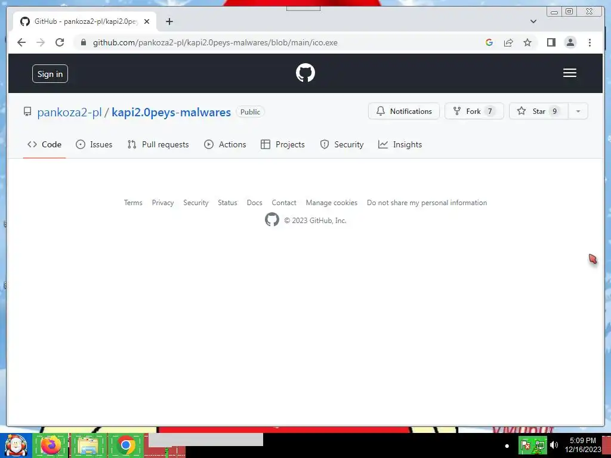
Task: Open kapi2.0peys-malwares repository link
Action: pyautogui.click(x=171, y=112)
